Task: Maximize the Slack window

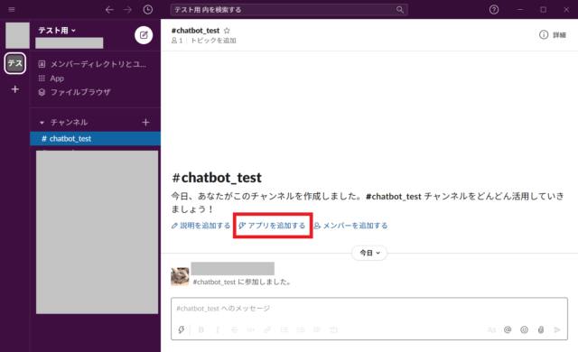Action: [x=543, y=10]
